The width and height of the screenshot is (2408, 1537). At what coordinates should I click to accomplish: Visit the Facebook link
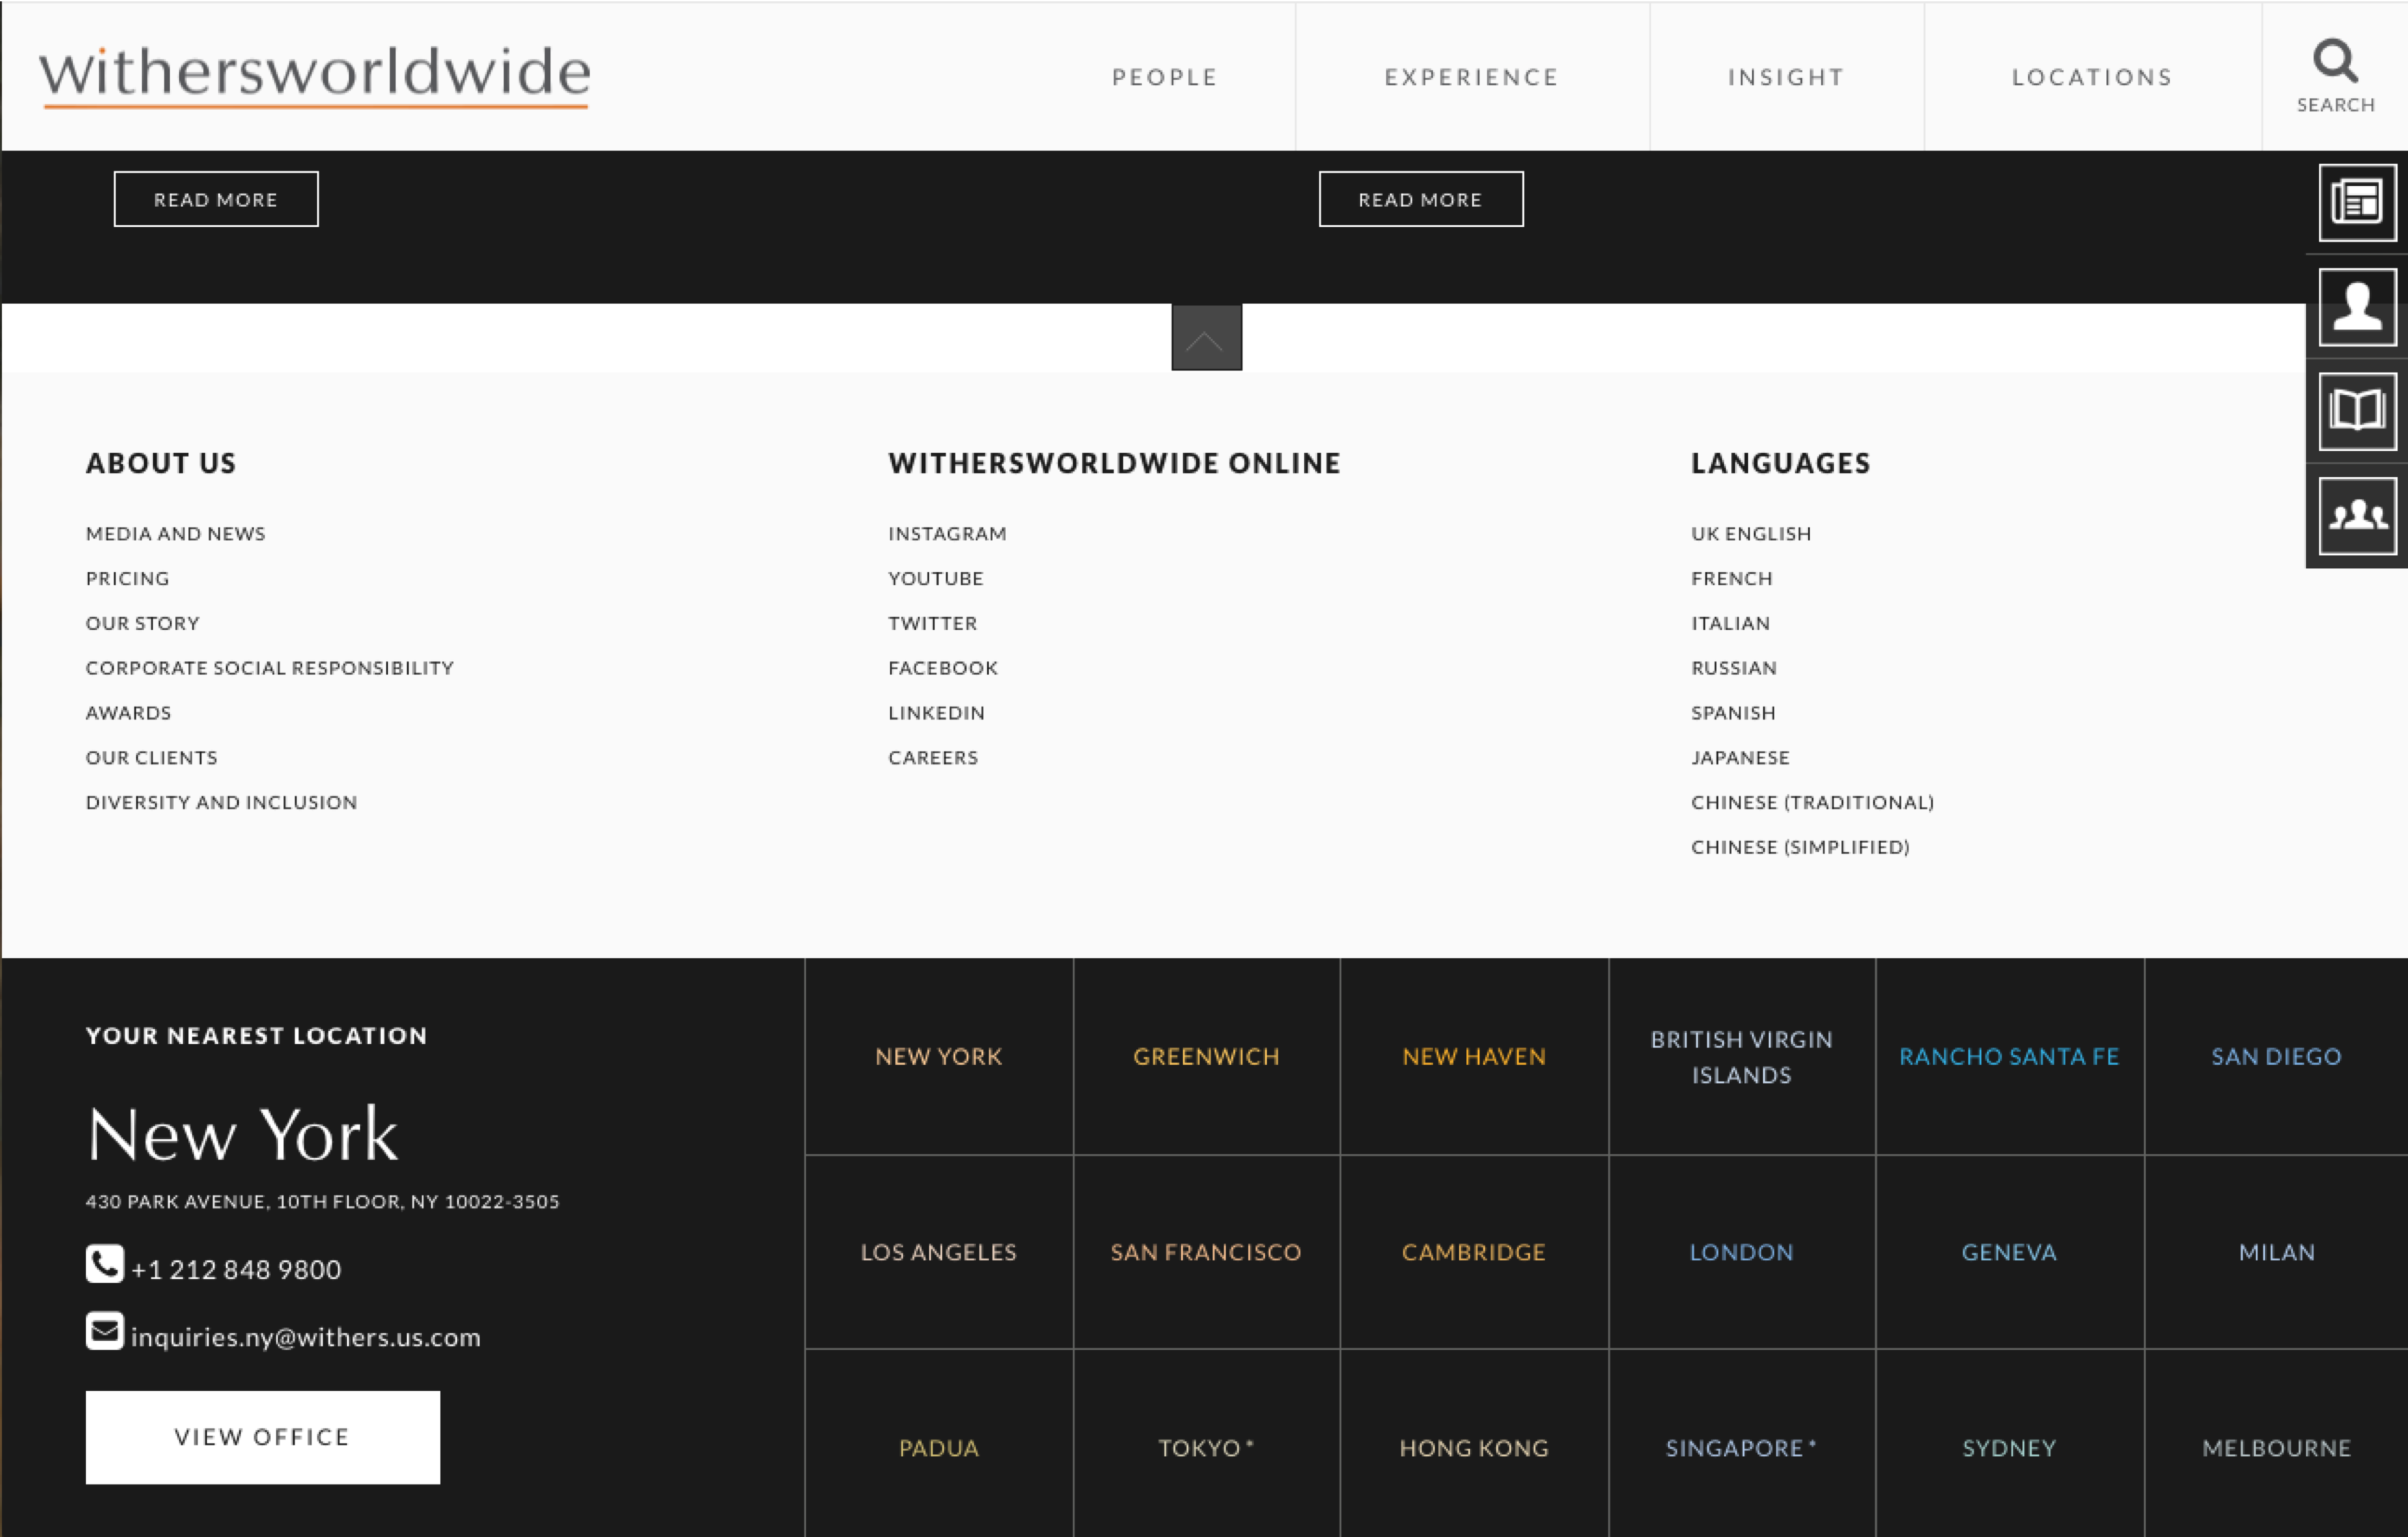pyautogui.click(x=943, y=668)
